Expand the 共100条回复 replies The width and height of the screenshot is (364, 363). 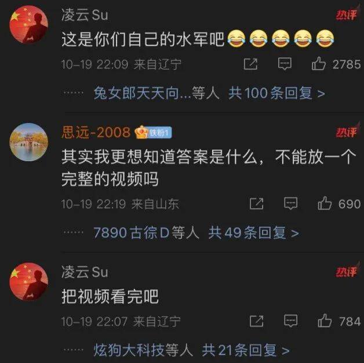(x=276, y=93)
